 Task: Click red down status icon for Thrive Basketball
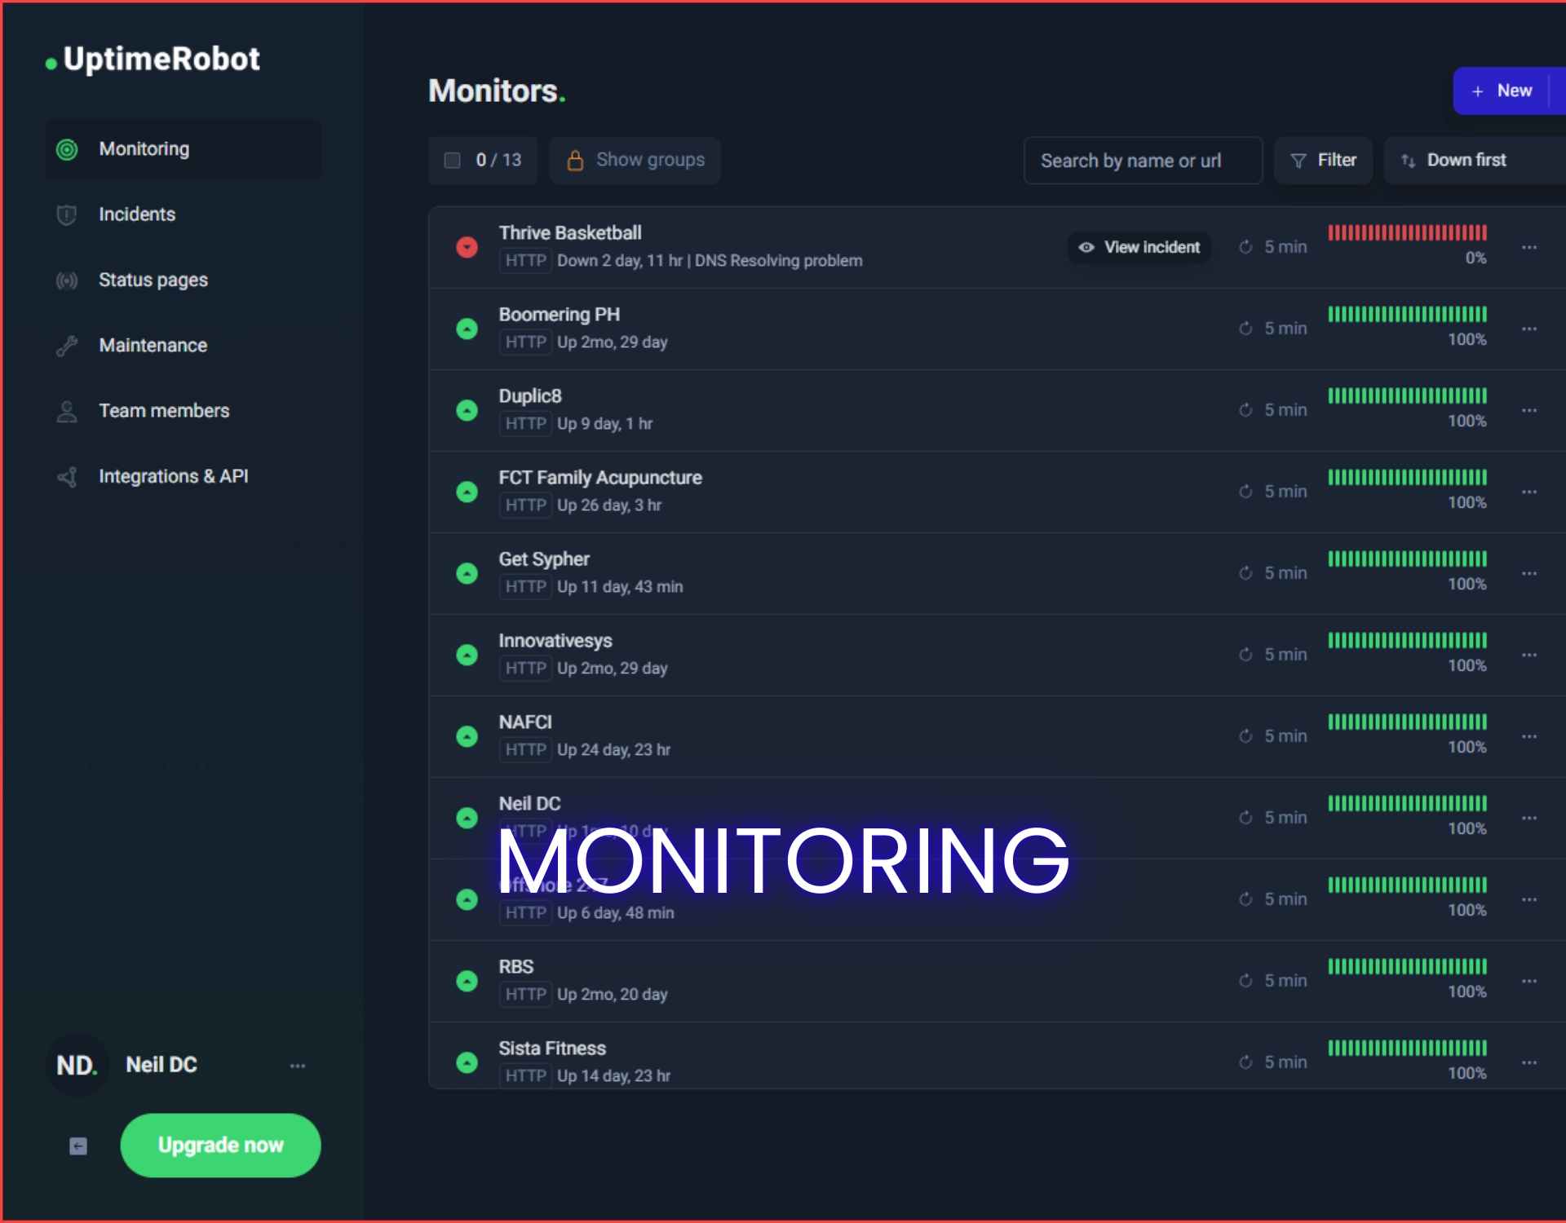click(x=467, y=247)
